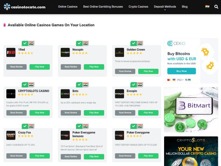Open the Neospin logo icon

click(65, 52)
